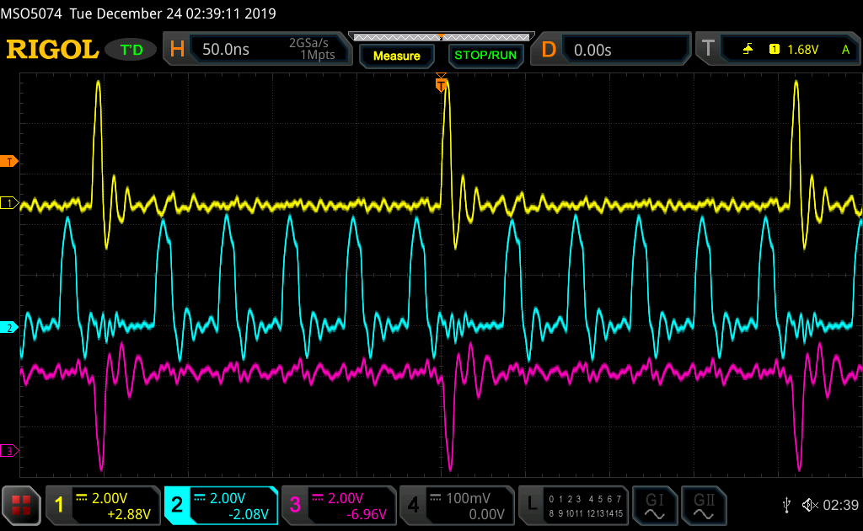Toggle channel 1 yellow button

60,505
